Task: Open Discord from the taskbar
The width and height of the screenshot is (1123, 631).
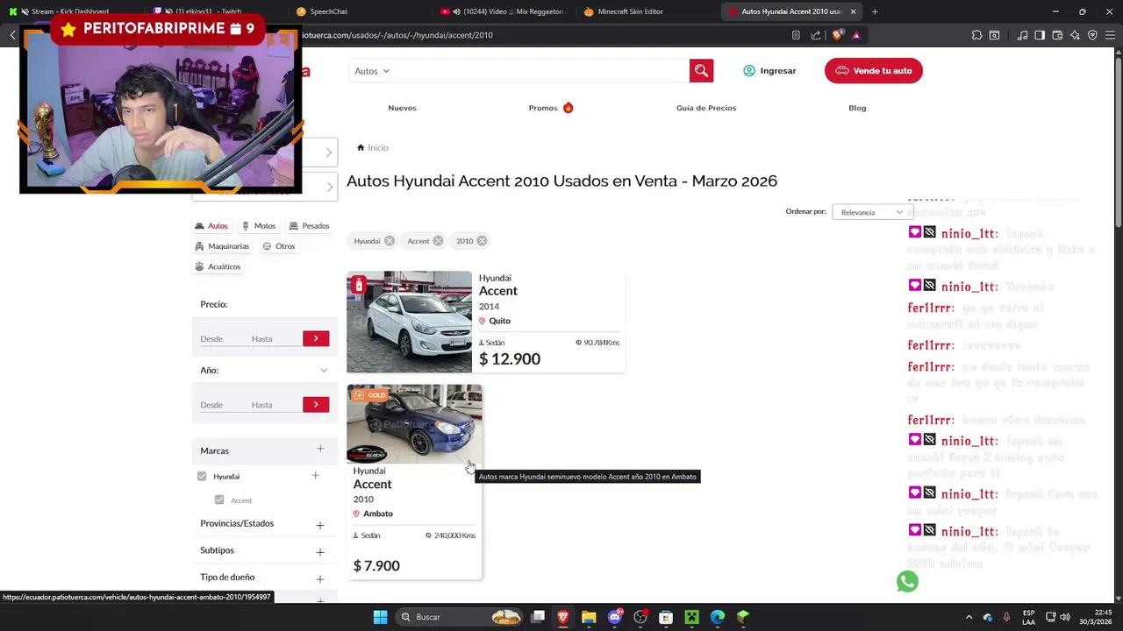Action: click(615, 617)
